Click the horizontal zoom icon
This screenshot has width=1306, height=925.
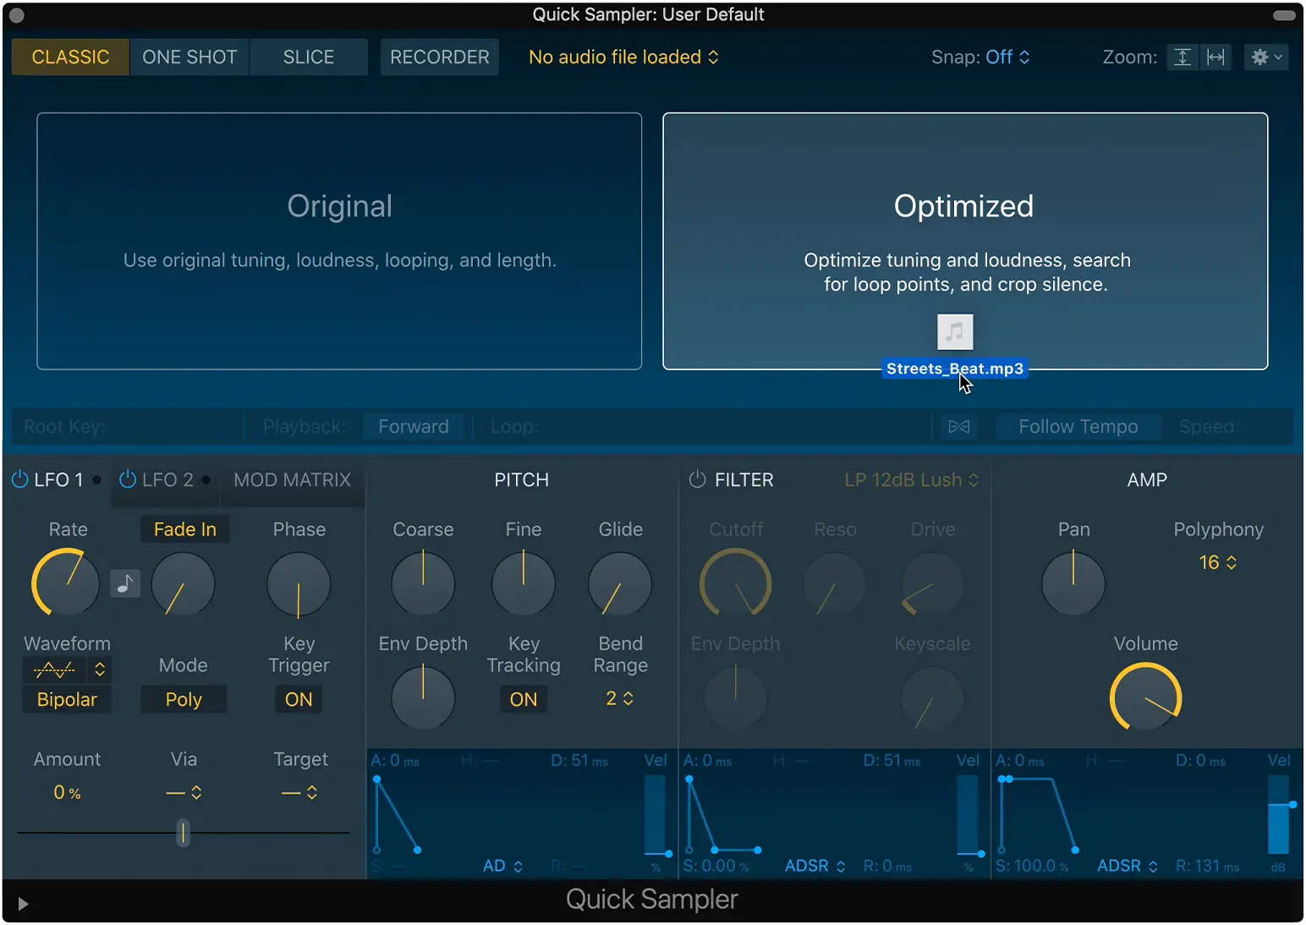pyautogui.click(x=1215, y=57)
